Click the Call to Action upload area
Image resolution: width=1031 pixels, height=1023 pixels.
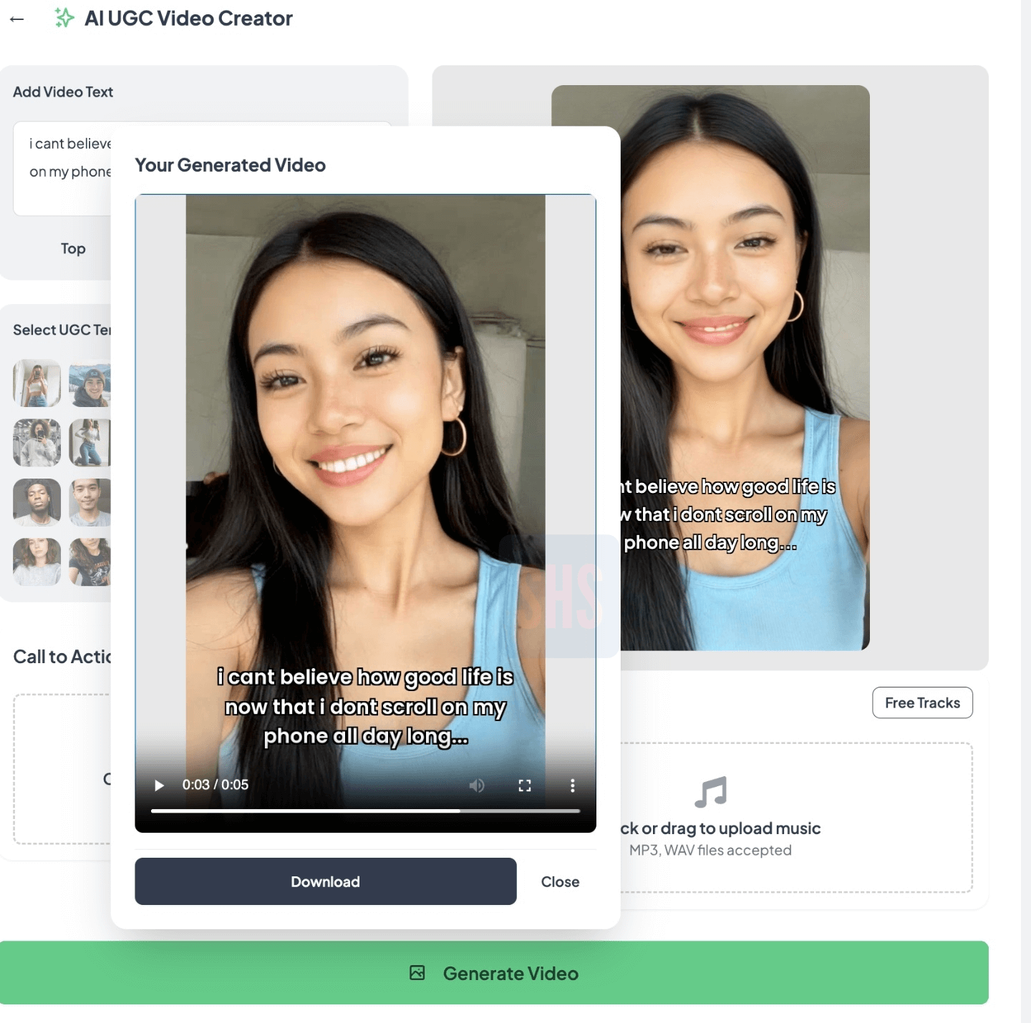tap(63, 769)
